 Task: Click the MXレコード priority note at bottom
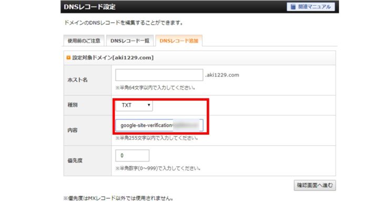pos(118,199)
